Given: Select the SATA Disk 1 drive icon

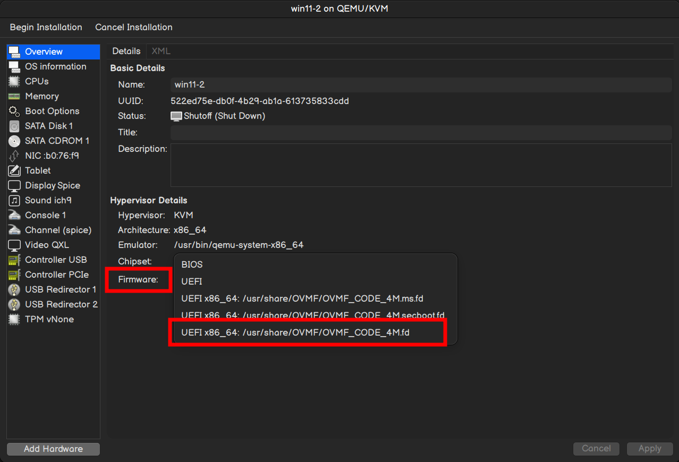Looking at the screenshot, I should click(x=14, y=126).
